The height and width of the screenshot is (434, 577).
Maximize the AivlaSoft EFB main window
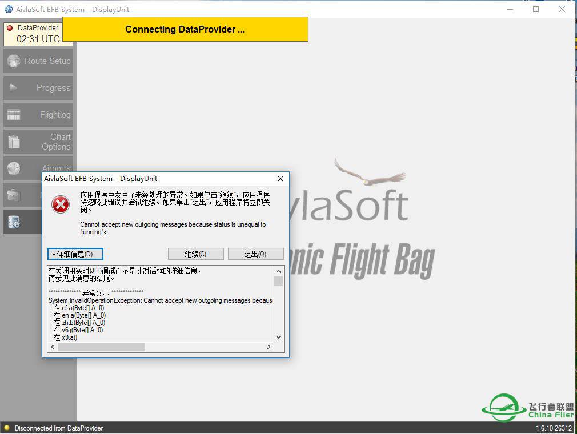[536, 9]
